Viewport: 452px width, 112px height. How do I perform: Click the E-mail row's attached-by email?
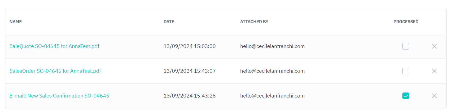[x=272, y=96]
